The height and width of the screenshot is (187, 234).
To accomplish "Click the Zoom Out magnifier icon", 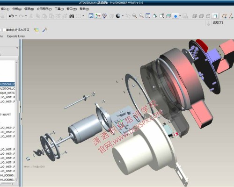I will click(141, 16).
